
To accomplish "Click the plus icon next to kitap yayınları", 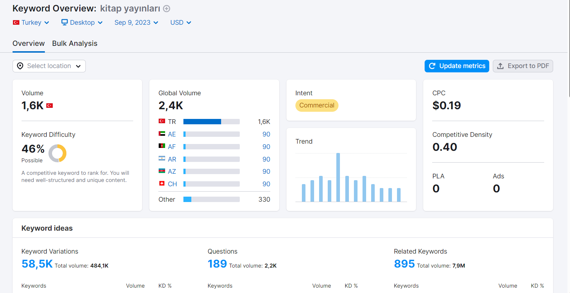I will pyautogui.click(x=167, y=9).
